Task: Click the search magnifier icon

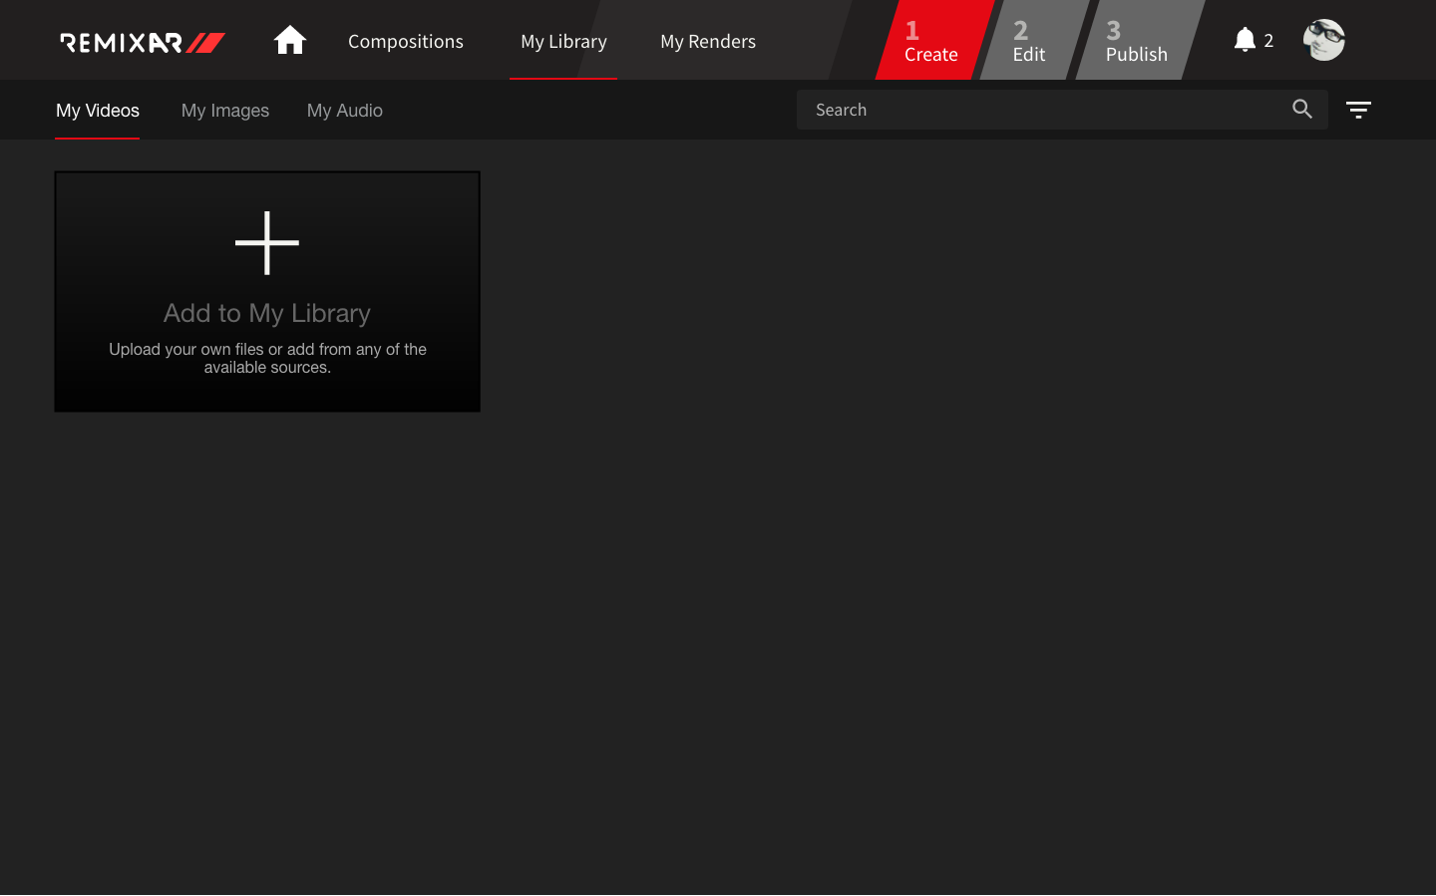Action: [1302, 110]
